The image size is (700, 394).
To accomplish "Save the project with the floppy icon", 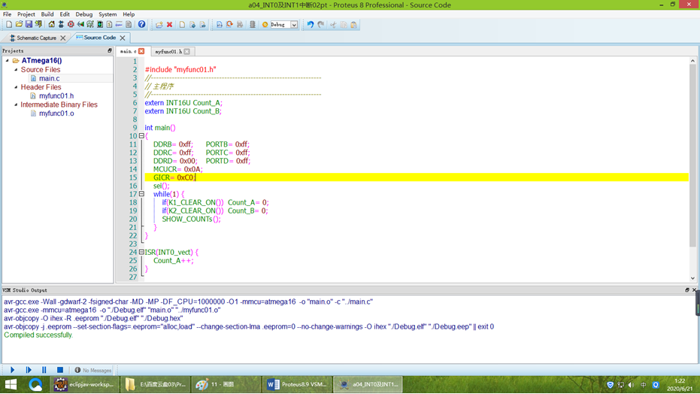I will (x=29, y=25).
